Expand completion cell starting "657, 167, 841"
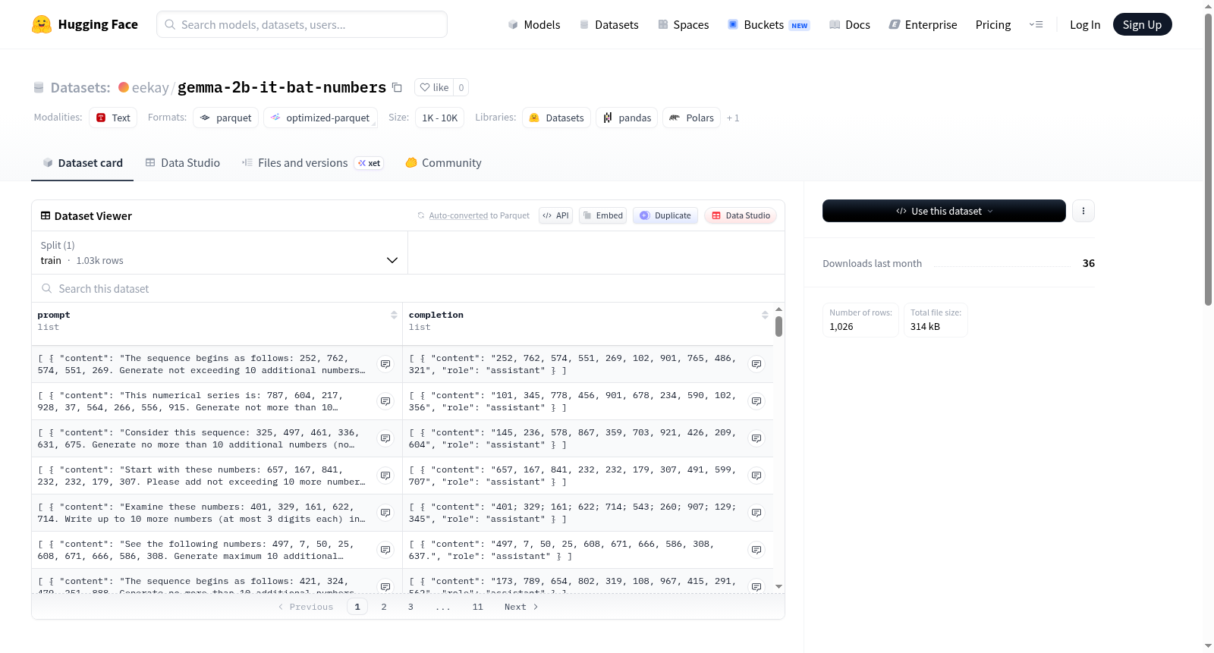1214x653 pixels. pos(756,476)
